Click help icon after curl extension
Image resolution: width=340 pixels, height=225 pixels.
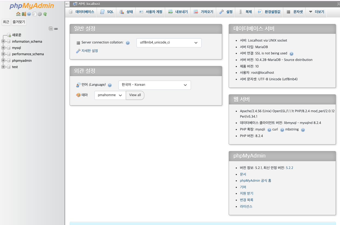tap(282, 130)
